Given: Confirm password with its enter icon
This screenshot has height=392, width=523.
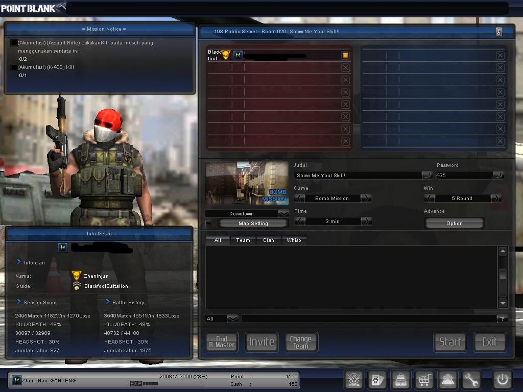Looking at the screenshot, I should tap(498, 175).
